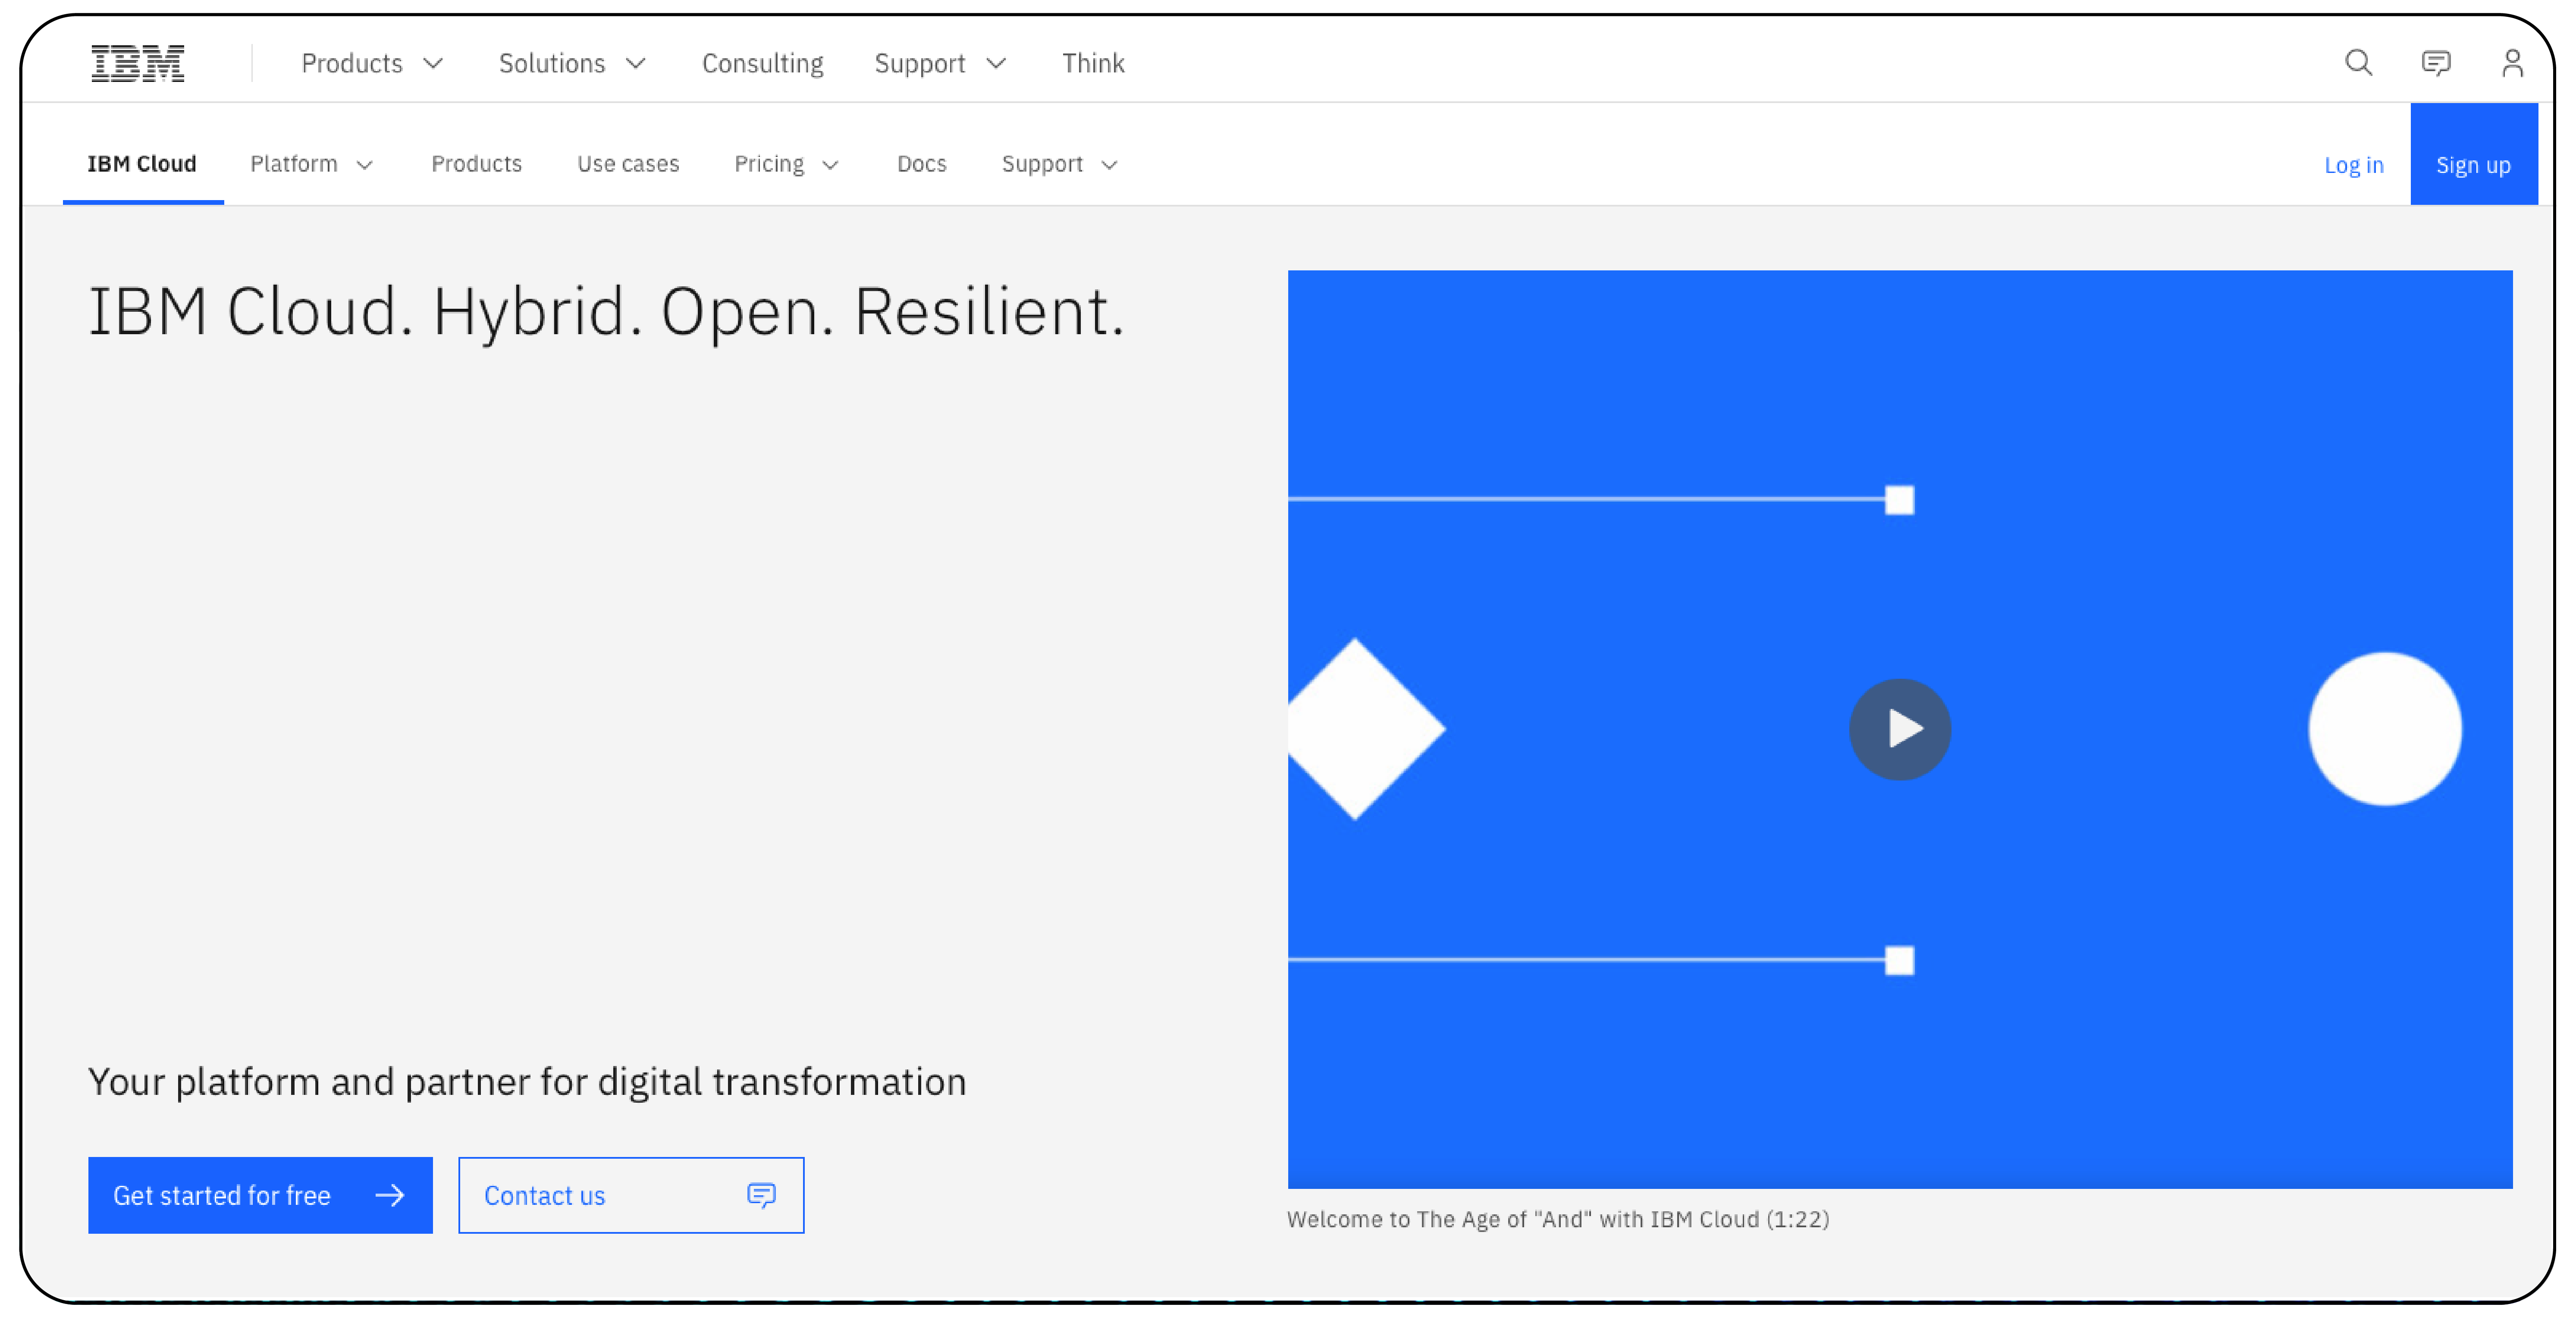The width and height of the screenshot is (2576, 1323).
Task: Go to the Docs menu item
Action: pyautogui.click(x=921, y=164)
